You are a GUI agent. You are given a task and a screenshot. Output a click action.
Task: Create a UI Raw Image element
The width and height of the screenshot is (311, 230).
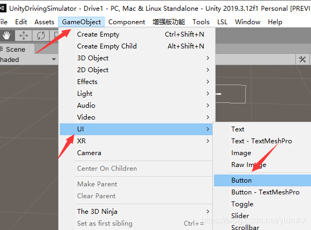pos(262,165)
